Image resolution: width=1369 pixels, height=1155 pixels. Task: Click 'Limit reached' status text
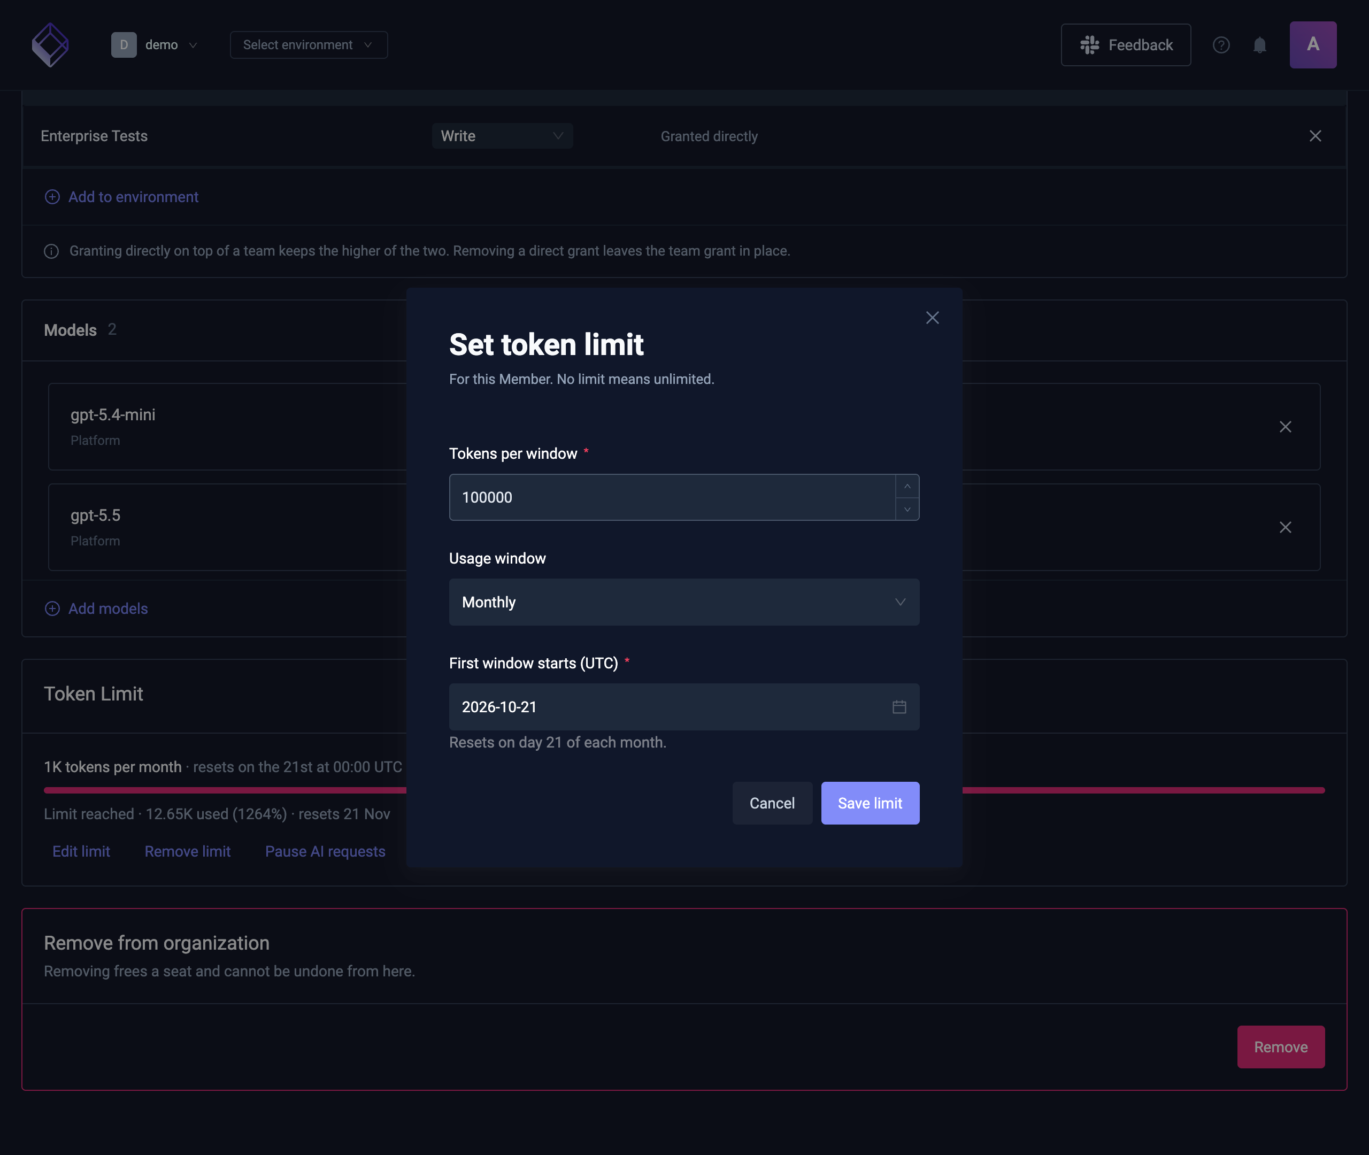89,814
